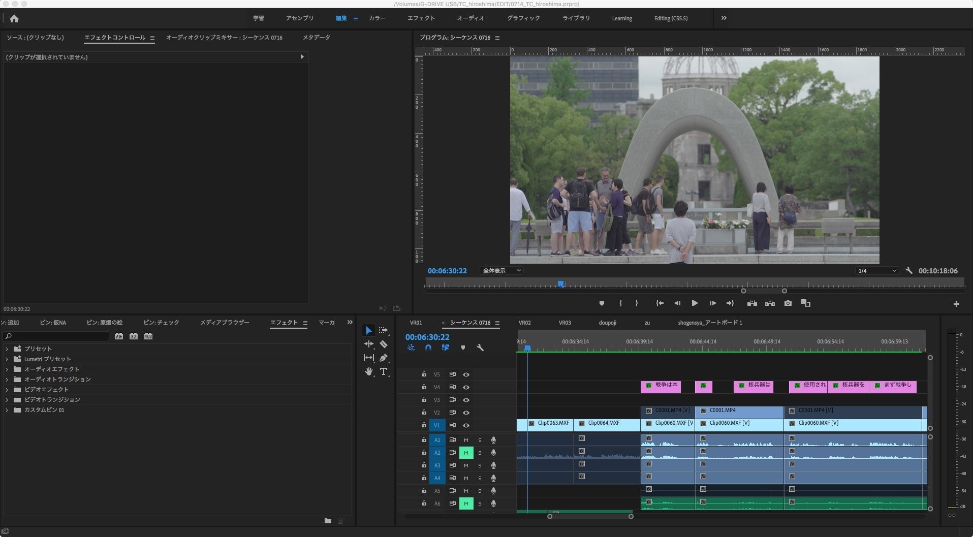Toggle lock on the V1 track
Viewport: 973px width, 537px height.
click(424, 425)
